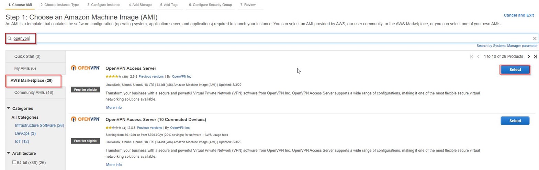Open the Community AMIs tab

[34, 92]
